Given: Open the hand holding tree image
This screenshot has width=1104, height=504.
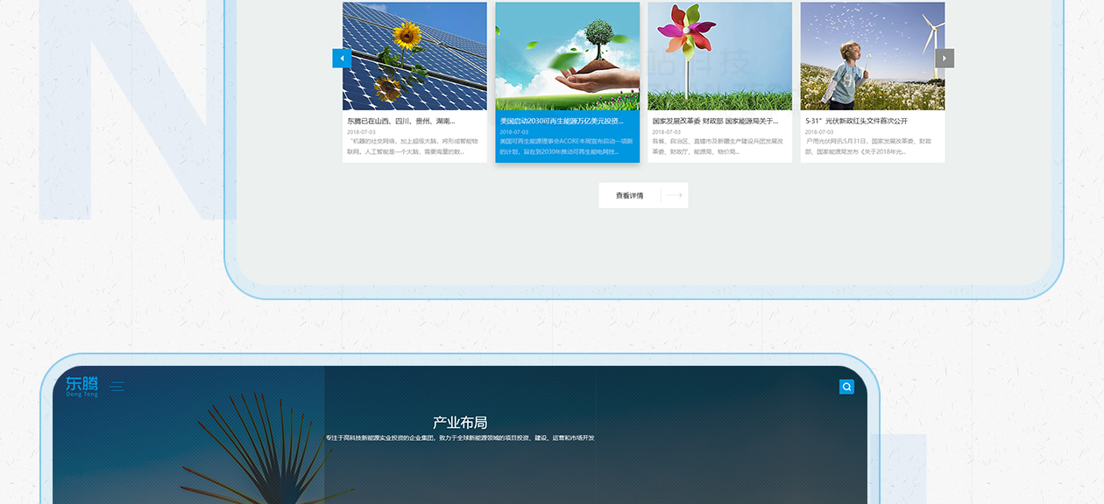Looking at the screenshot, I should [567, 56].
